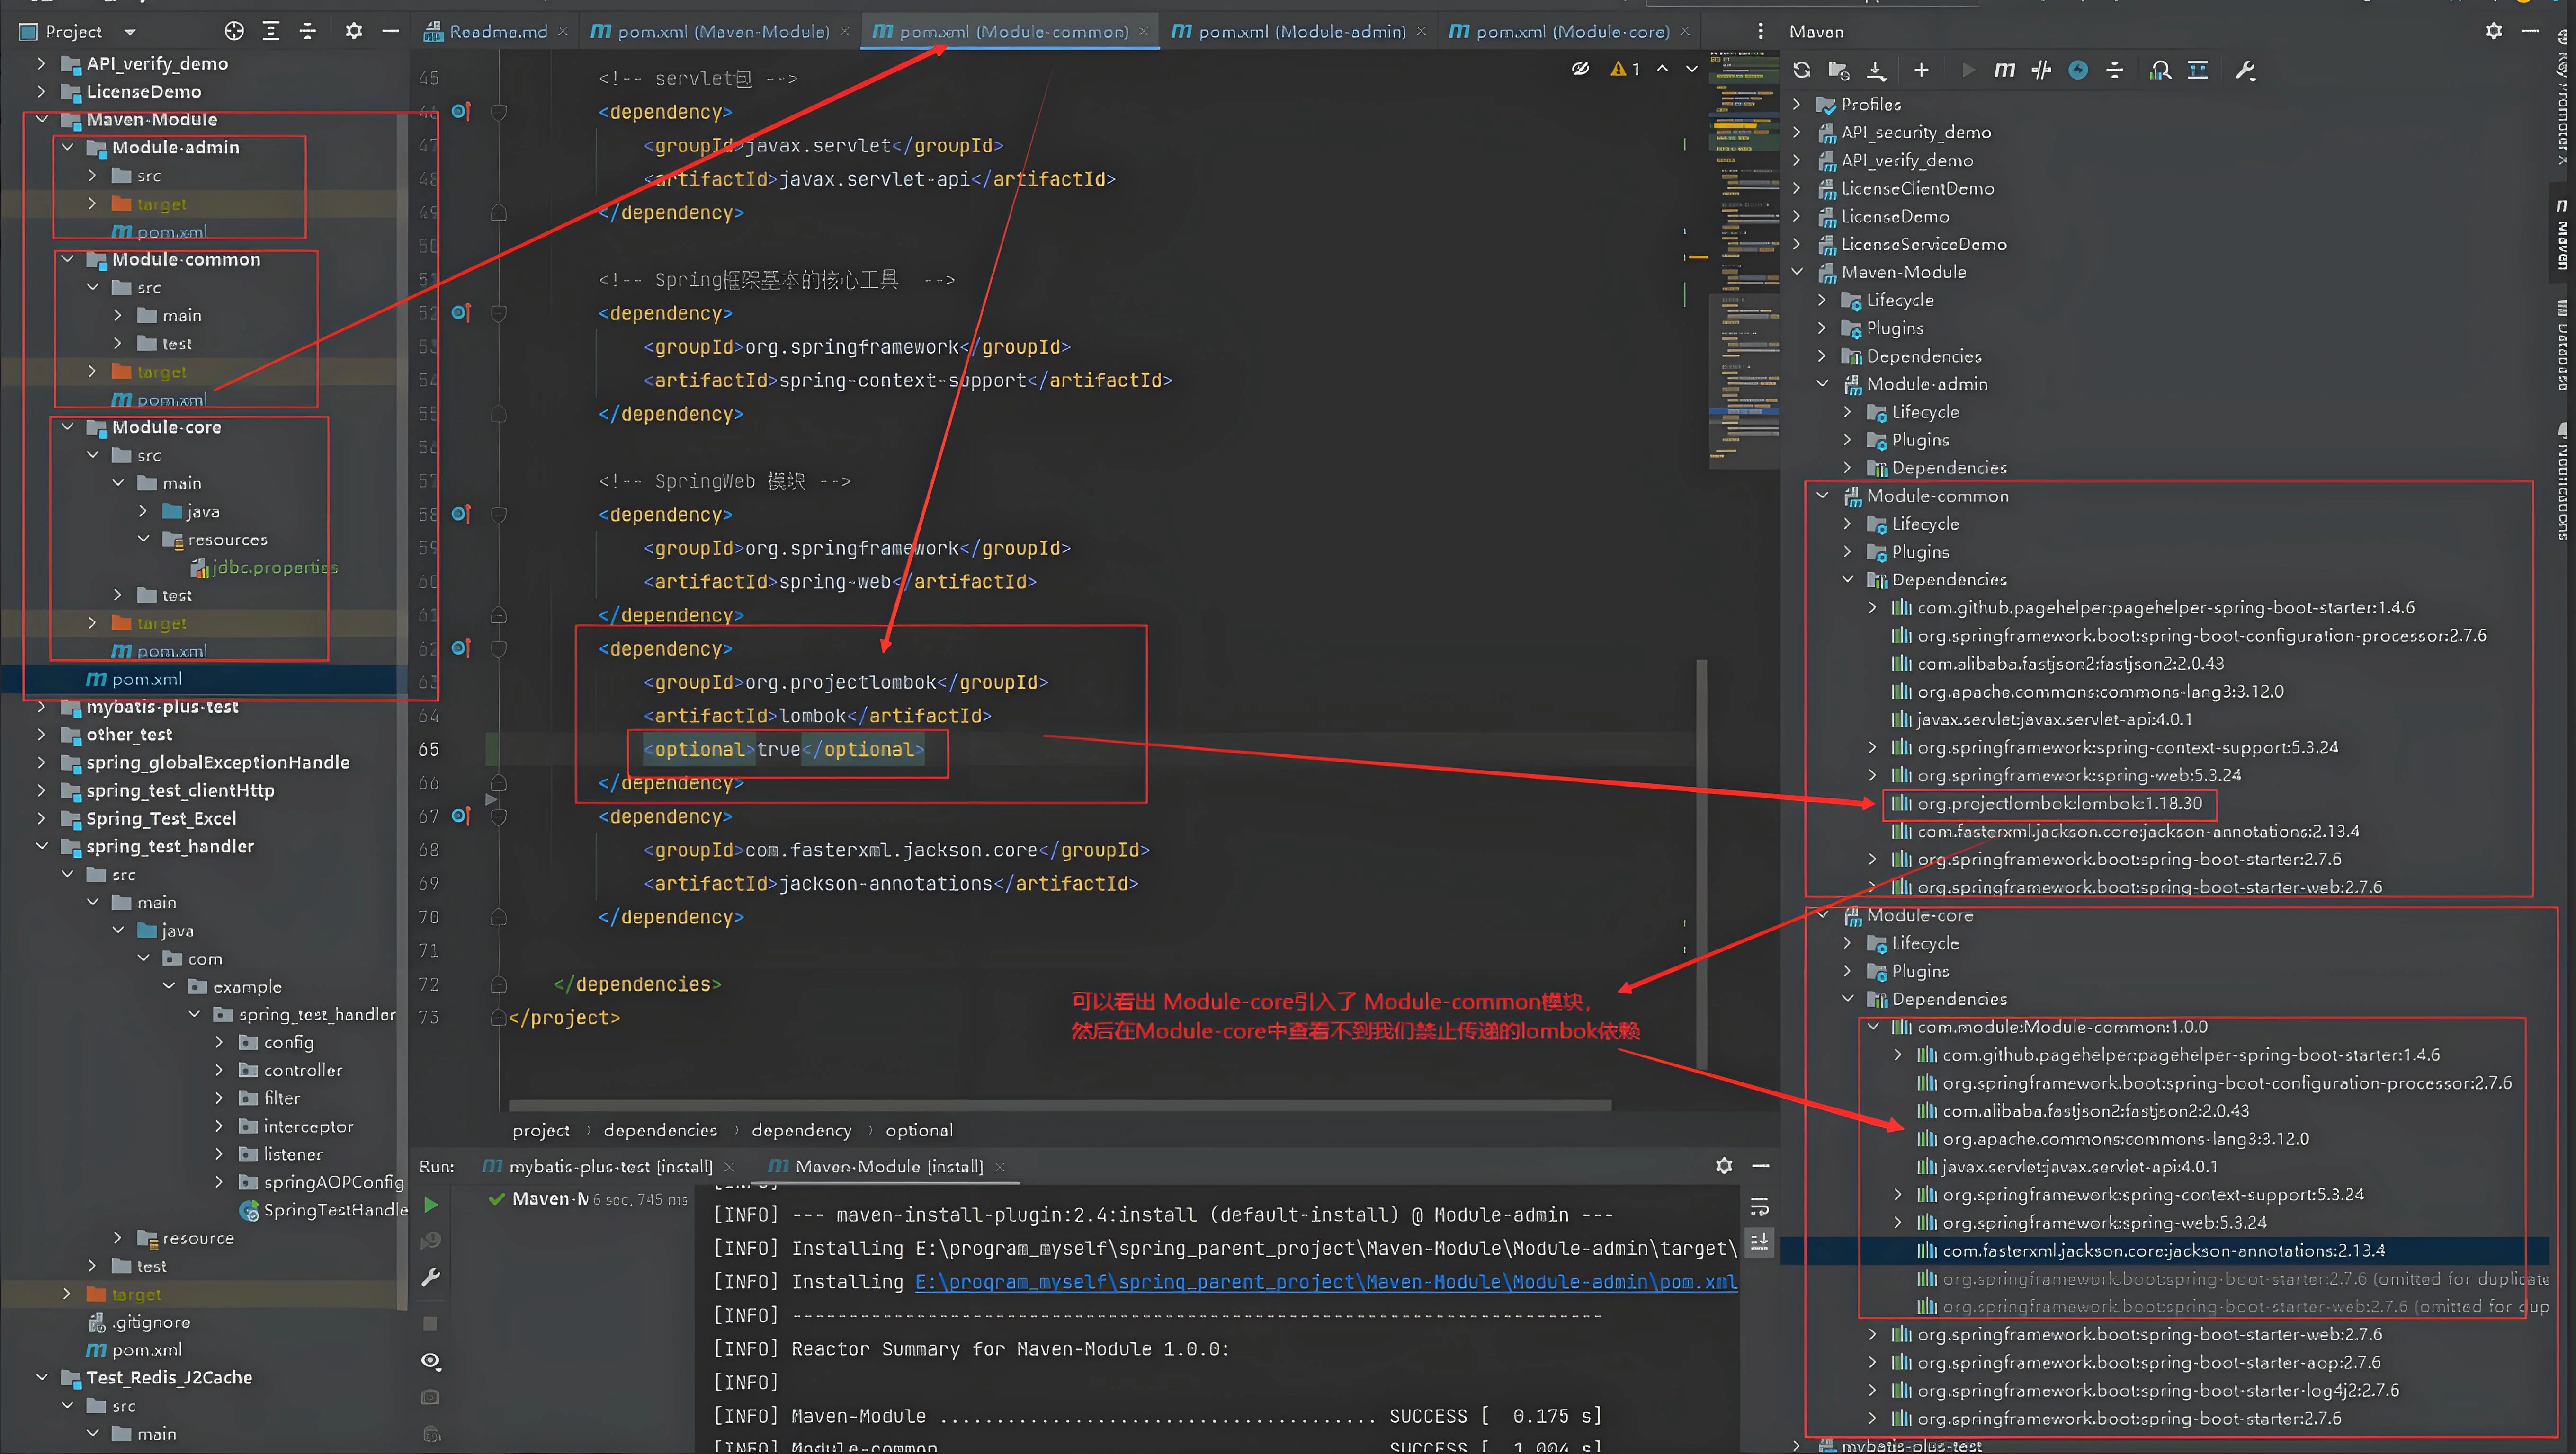Expand lombok's sibling spring-web dependency in Module-common
The image size is (2576, 1454).
(1872, 775)
